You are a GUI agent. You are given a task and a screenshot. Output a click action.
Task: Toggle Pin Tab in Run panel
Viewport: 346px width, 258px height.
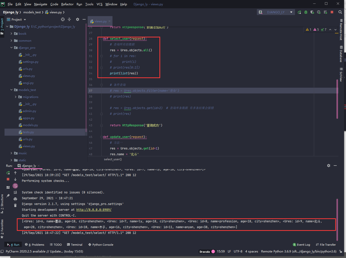8,196
